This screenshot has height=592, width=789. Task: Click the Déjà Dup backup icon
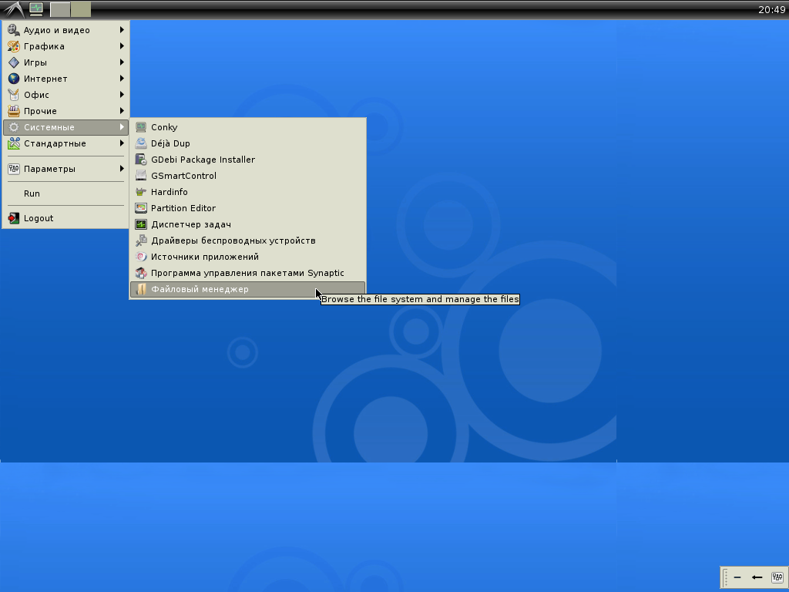pos(141,143)
